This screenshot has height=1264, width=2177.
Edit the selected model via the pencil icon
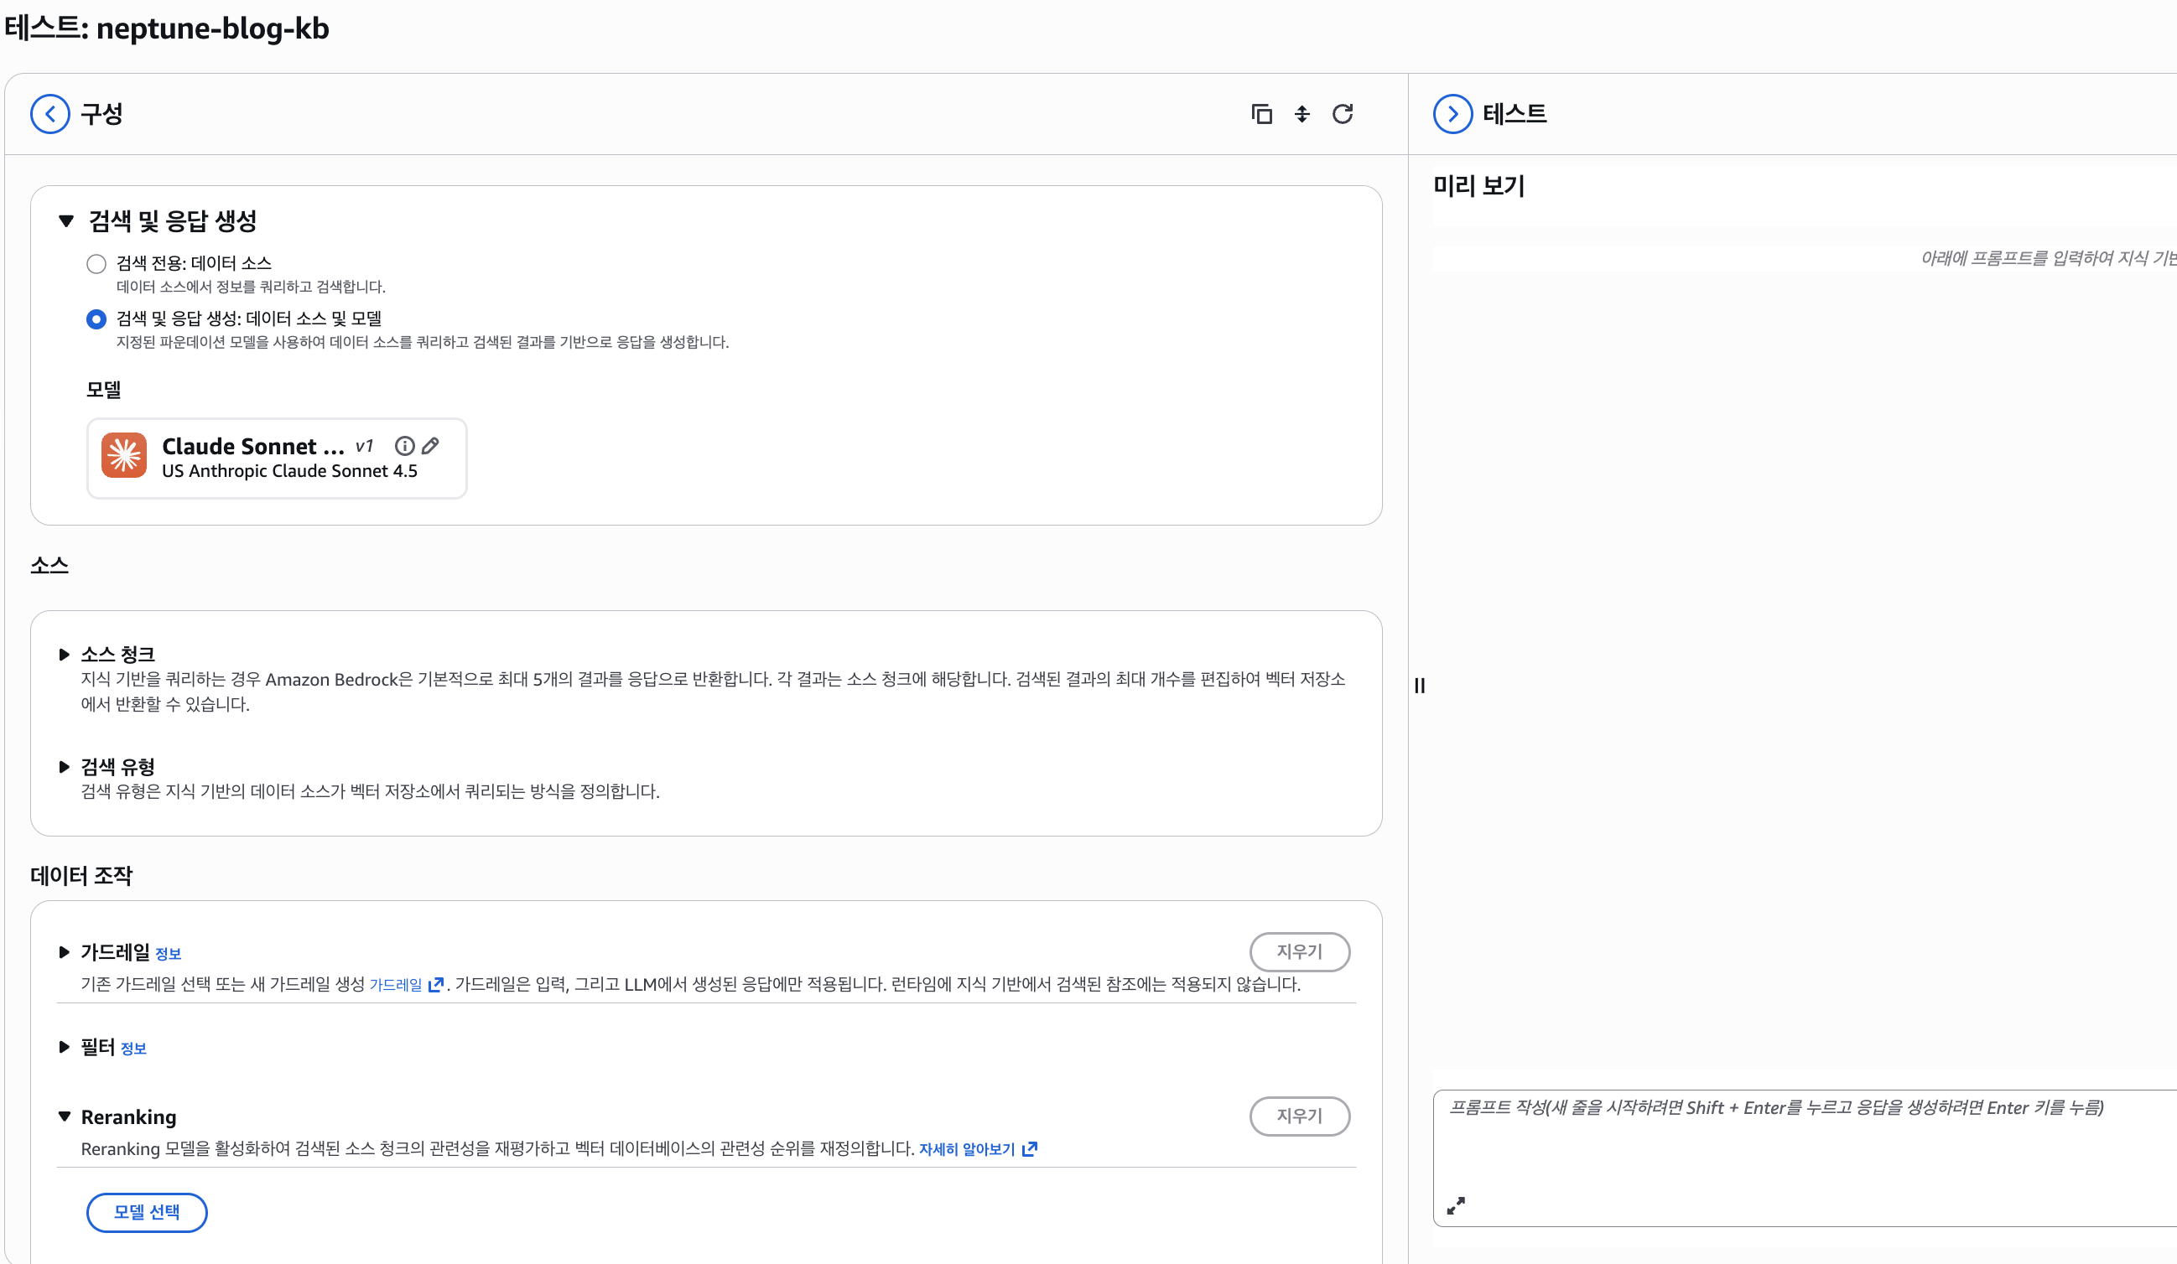(430, 446)
